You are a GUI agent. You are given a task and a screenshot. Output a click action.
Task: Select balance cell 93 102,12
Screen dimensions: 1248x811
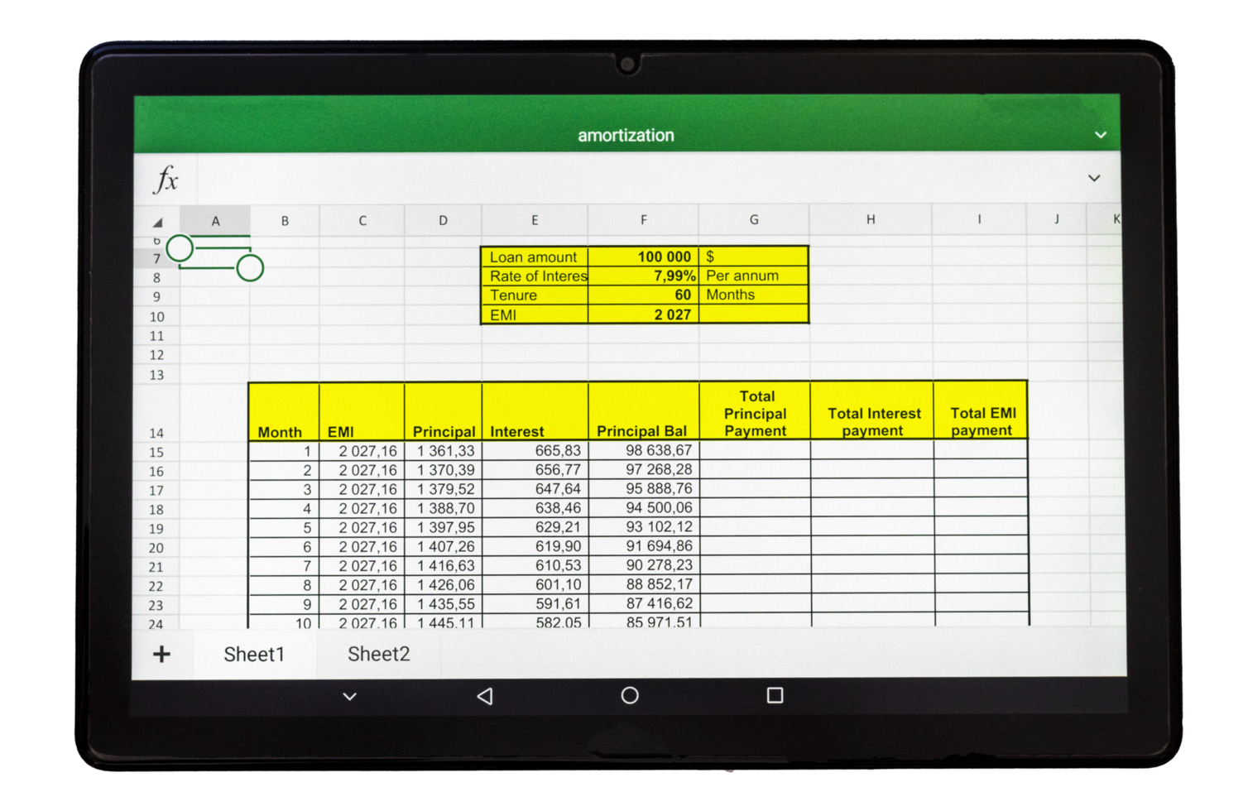pos(644,527)
